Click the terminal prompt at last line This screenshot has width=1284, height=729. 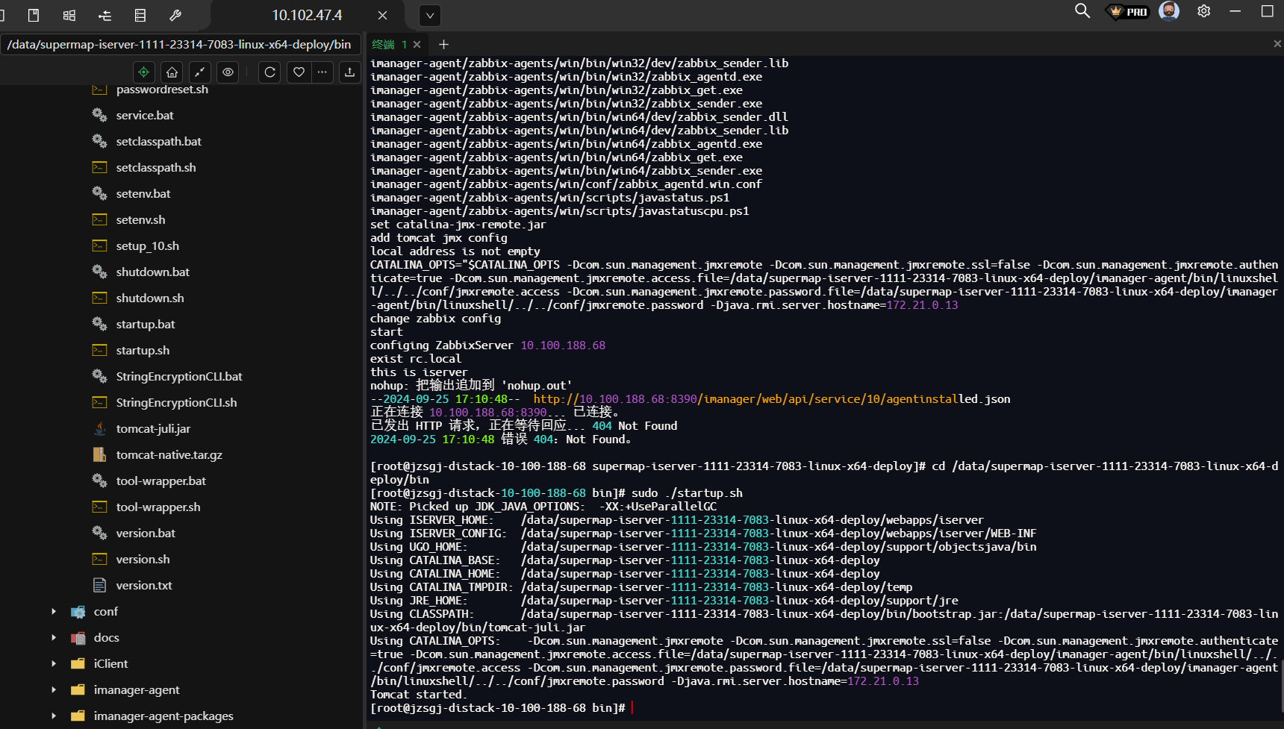pyautogui.click(x=498, y=708)
